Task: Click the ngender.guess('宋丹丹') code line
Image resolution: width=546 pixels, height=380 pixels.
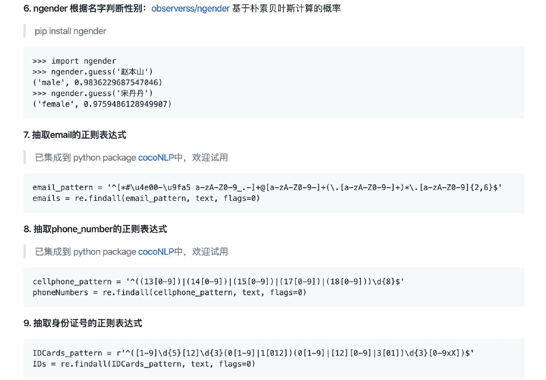Action: 93,93
